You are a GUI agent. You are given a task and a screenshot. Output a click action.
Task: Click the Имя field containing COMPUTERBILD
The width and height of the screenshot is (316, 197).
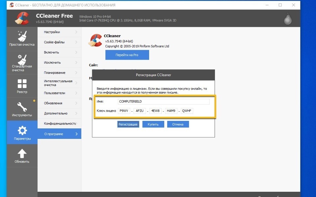164,101
